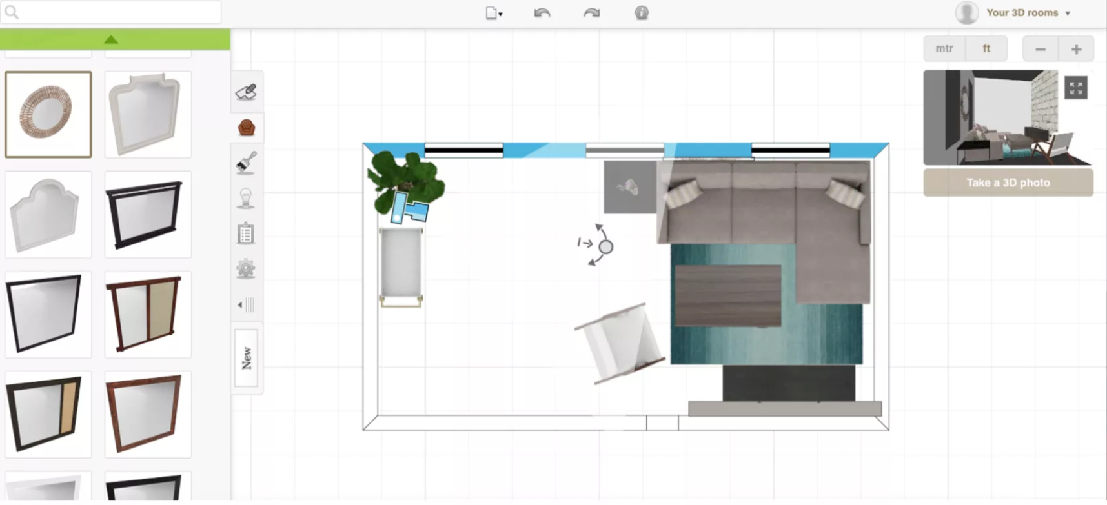The image size is (1107, 505).
Task: Select the brown wood framed mirror
Action: (148, 414)
